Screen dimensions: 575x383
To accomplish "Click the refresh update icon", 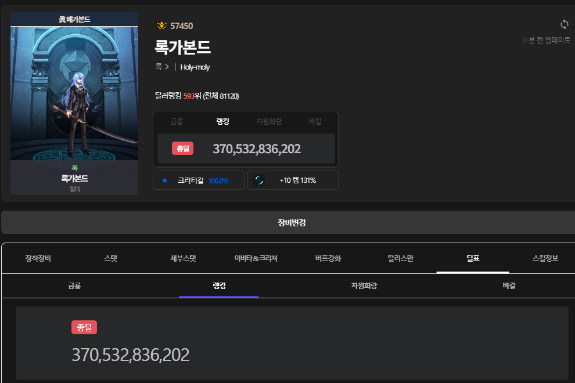I will pyautogui.click(x=564, y=24).
